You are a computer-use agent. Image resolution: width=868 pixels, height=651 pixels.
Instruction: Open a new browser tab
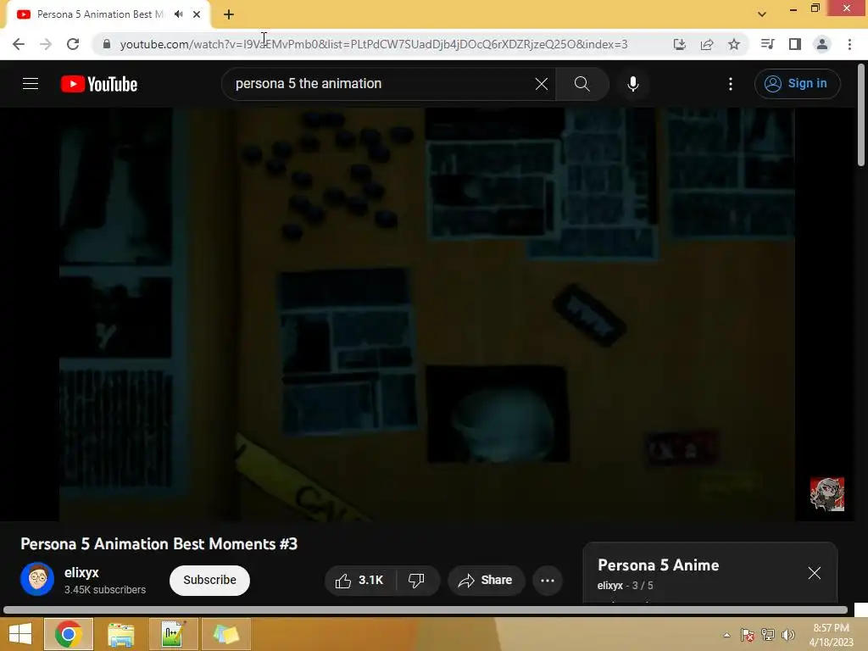229,14
